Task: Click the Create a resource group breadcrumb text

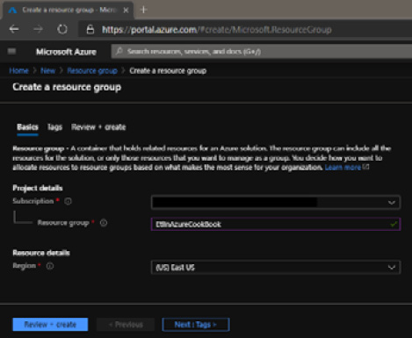Action: pos(168,71)
